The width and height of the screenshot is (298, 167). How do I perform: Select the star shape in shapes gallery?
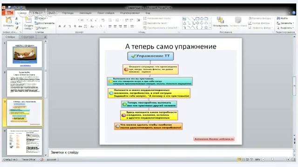click(x=206, y=28)
